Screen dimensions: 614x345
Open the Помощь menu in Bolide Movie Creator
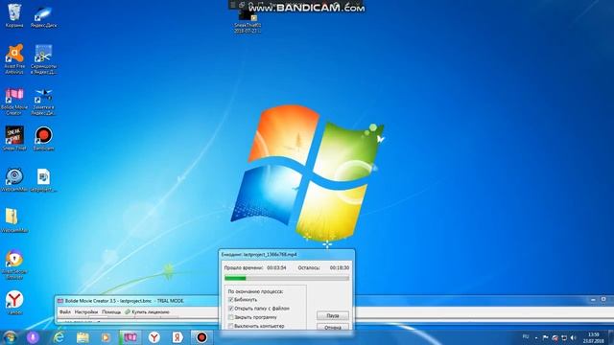[x=111, y=312]
